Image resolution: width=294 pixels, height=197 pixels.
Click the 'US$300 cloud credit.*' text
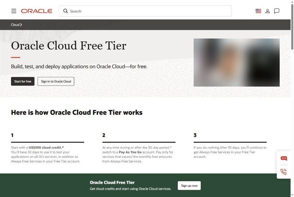pyautogui.click(x=46, y=147)
